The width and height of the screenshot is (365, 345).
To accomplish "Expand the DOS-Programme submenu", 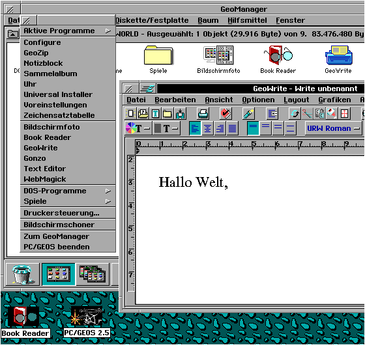I will [x=68, y=191].
